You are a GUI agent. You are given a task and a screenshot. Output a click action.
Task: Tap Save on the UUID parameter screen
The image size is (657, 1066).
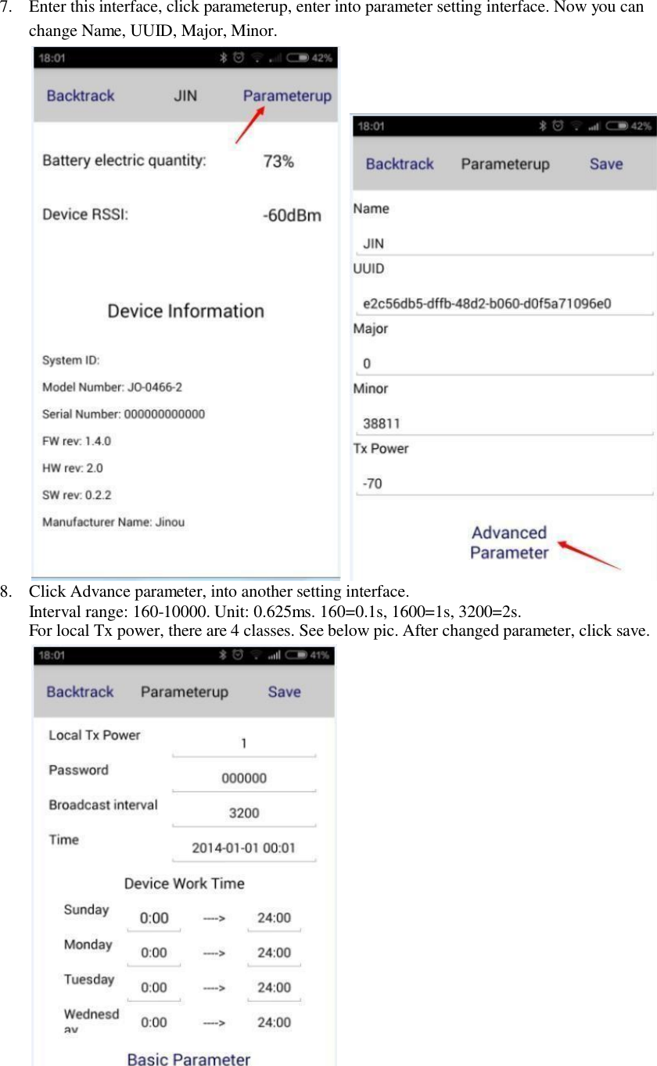pos(606,164)
